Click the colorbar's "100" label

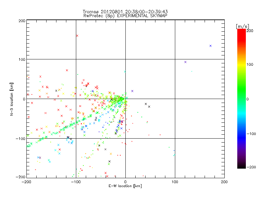tap(250, 64)
